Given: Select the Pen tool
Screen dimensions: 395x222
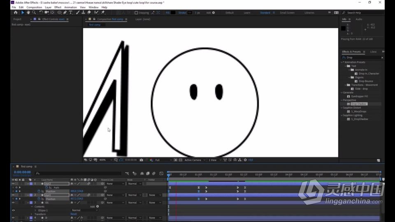Looking at the screenshot, I should click(x=65, y=12).
